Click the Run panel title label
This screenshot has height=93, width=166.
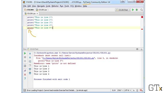click(25, 49)
